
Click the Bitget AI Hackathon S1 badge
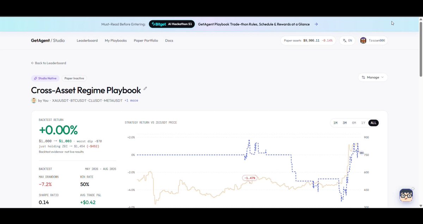172,24
